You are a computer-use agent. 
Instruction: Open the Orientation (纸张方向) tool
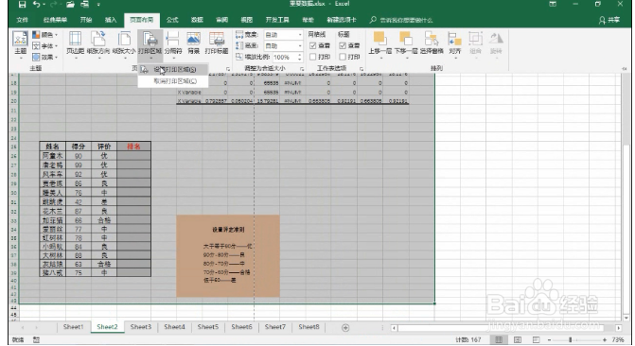(98, 45)
